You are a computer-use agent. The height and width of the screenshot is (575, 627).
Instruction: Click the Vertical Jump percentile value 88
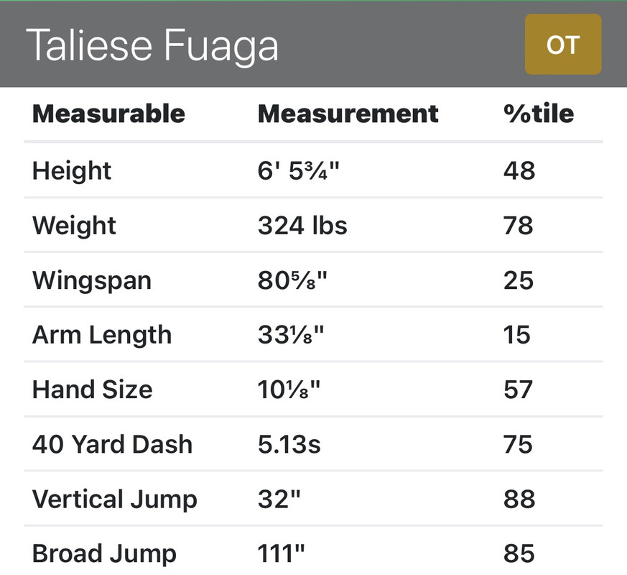(x=519, y=500)
